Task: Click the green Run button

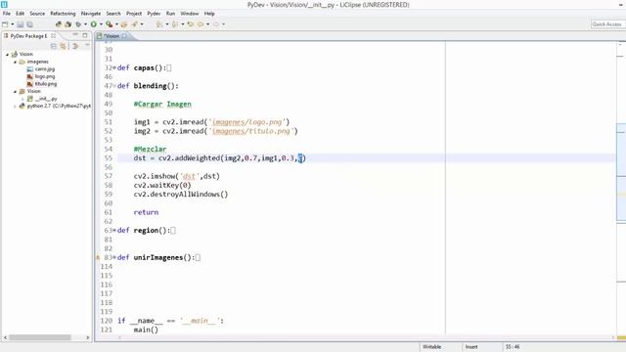Action: (x=94, y=24)
